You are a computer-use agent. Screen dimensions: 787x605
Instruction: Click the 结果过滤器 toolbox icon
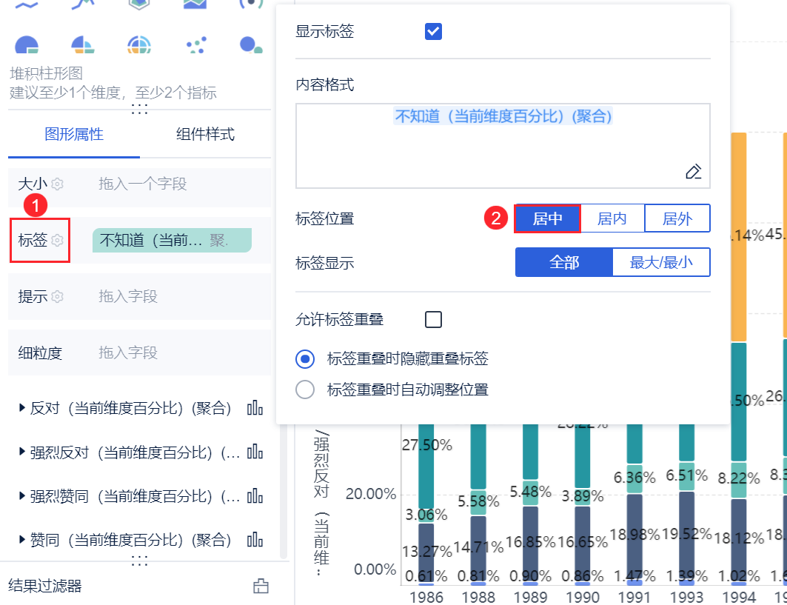point(261,586)
